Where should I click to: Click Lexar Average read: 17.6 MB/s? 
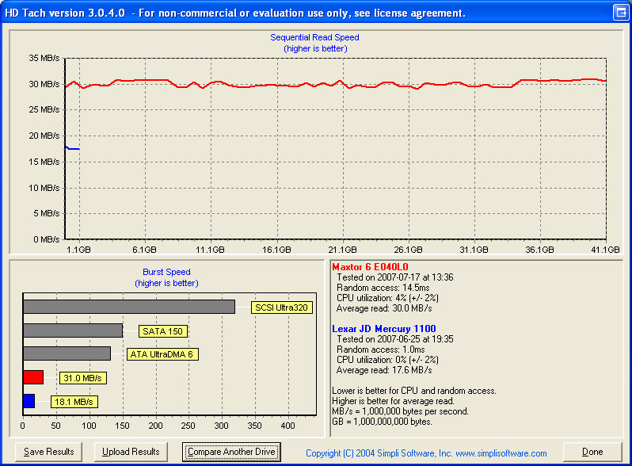click(x=384, y=370)
